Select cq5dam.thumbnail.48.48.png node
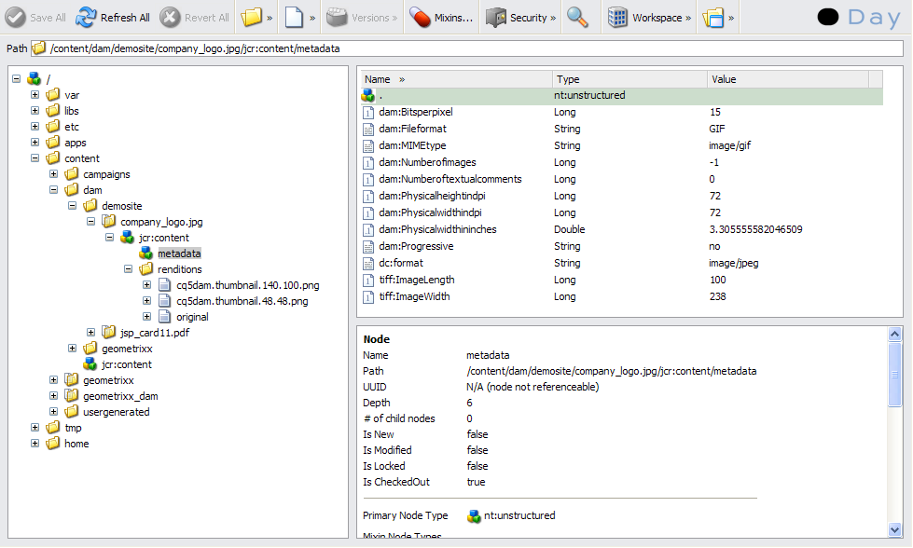 point(242,301)
